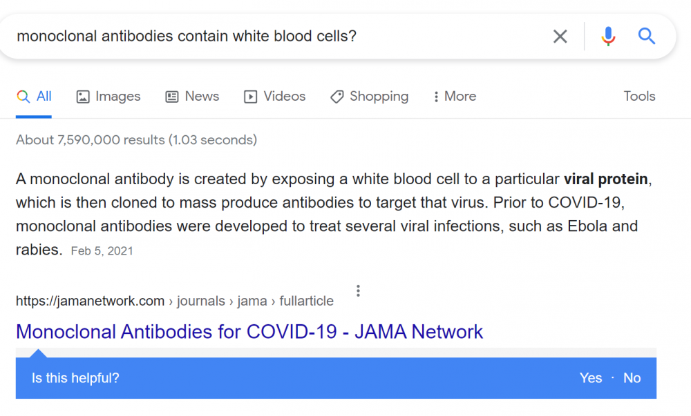Start voice search with the microphone icon

(x=608, y=37)
